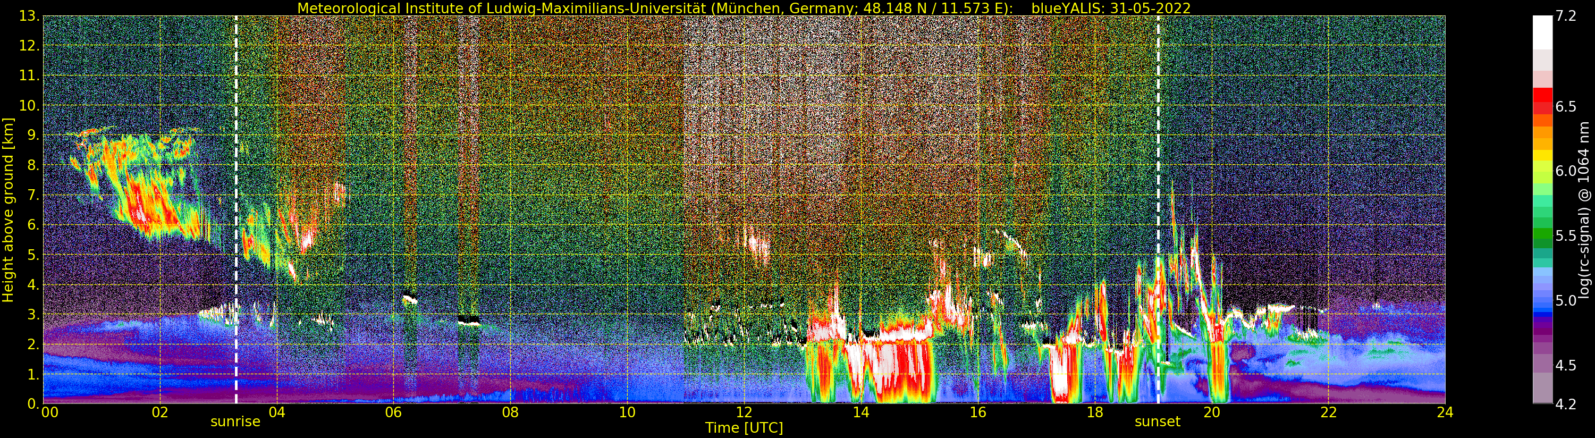This screenshot has height=438, width=1595.
Task: Click the height axis tick label '6.'
Action: click(x=33, y=225)
